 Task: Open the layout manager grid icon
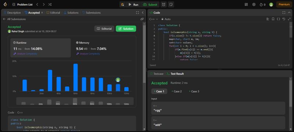click(246, 4)
